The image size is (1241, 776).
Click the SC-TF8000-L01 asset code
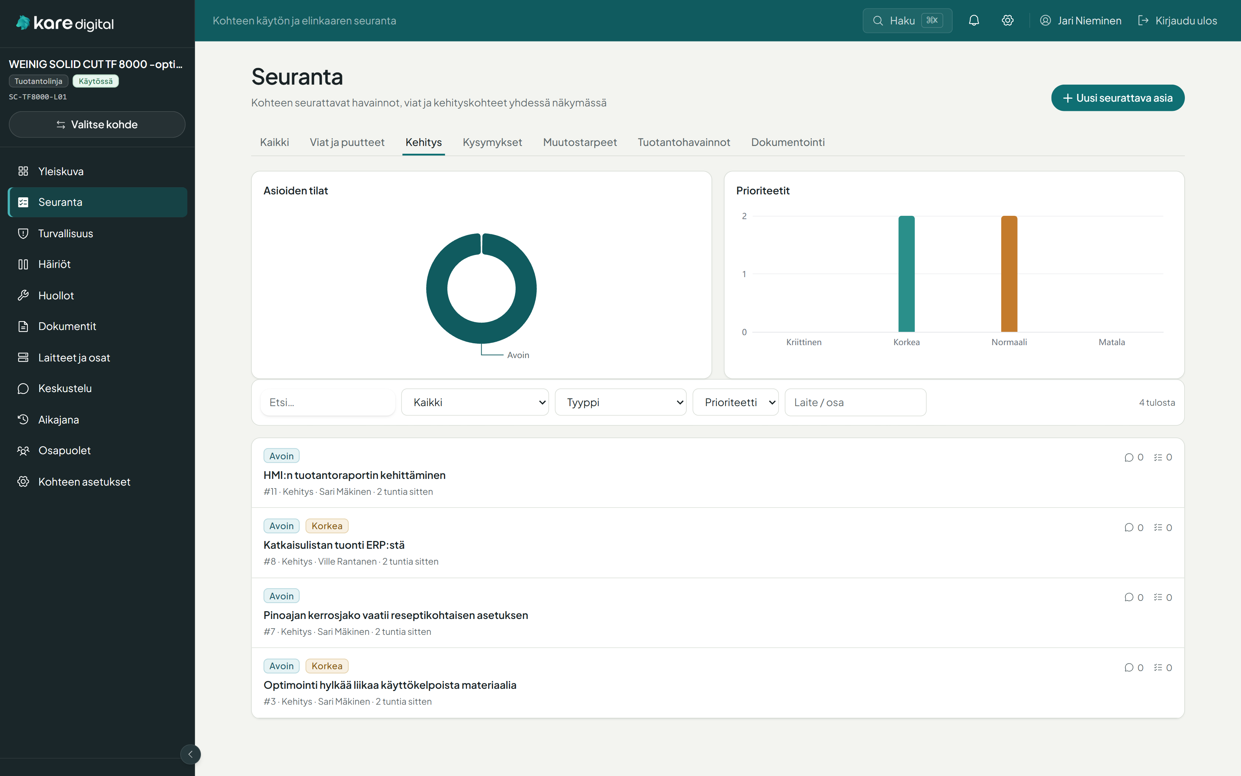click(x=37, y=97)
